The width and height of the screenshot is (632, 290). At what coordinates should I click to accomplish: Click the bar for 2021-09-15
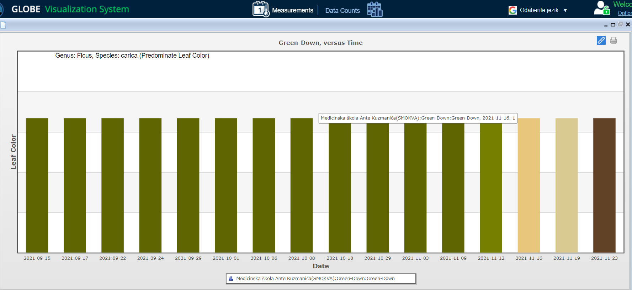pyautogui.click(x=37, y=185)
